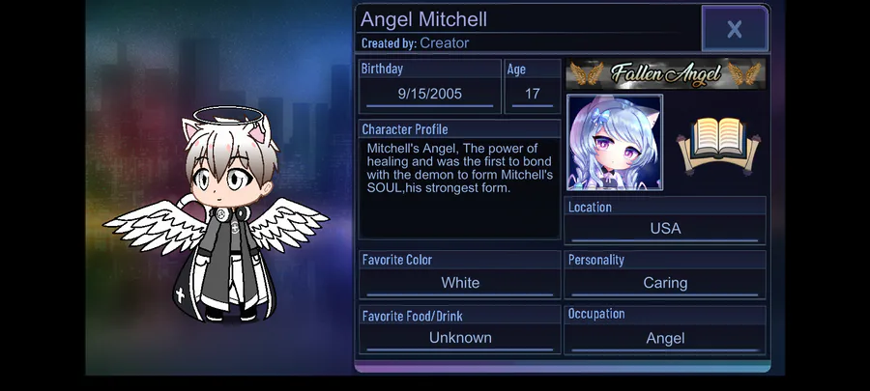Edit the Occupation field showing Angel
870x391 pixels.
click(665, 338)
